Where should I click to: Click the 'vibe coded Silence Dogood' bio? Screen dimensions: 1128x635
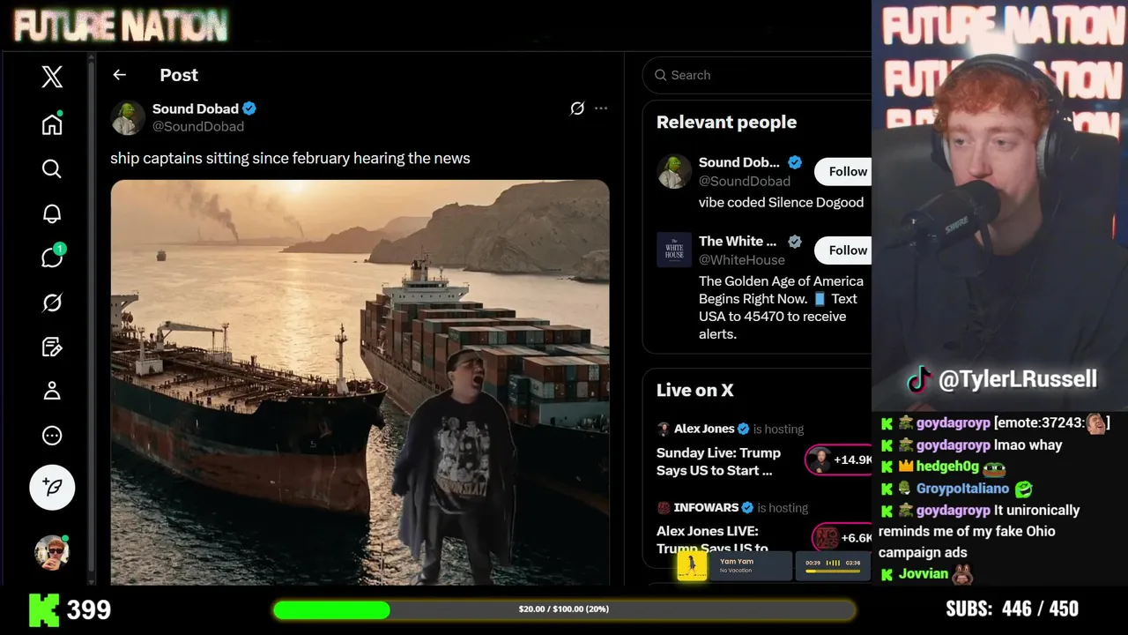781,202
